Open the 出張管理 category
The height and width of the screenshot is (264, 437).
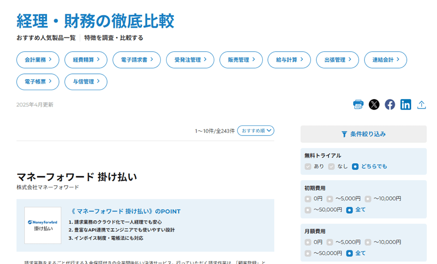[x=337, y=59]
